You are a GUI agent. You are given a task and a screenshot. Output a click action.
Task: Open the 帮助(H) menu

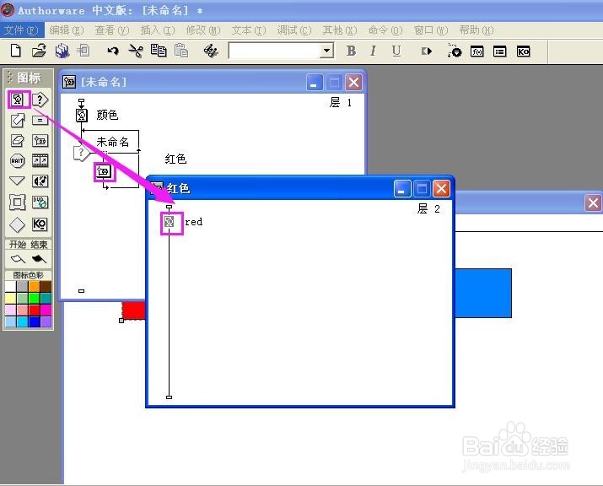[476, 30]
